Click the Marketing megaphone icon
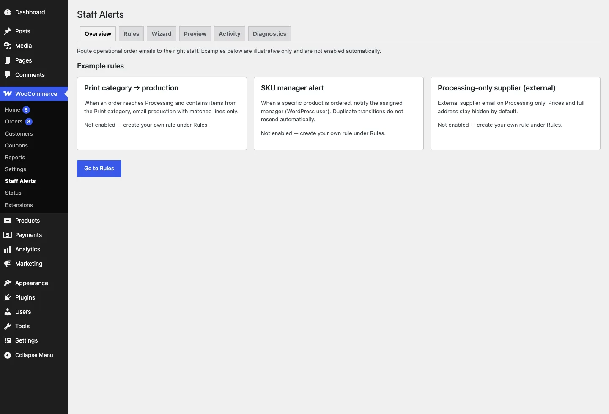This screenshot has width=609, height=414. (x=8, y=264)
